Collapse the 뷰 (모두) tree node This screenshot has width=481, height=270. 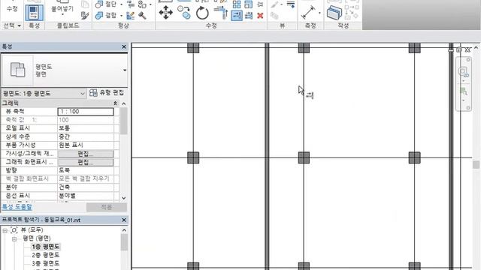[5, 230]
